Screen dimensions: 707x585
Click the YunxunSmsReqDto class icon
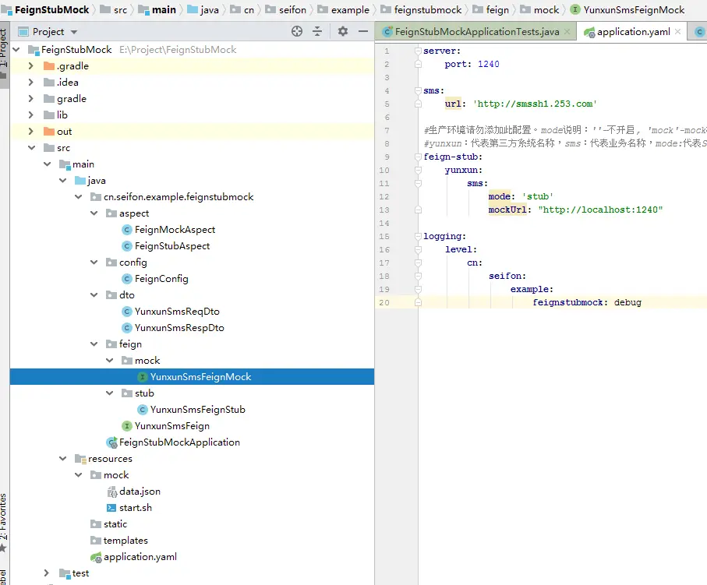[x=127, y=312]
